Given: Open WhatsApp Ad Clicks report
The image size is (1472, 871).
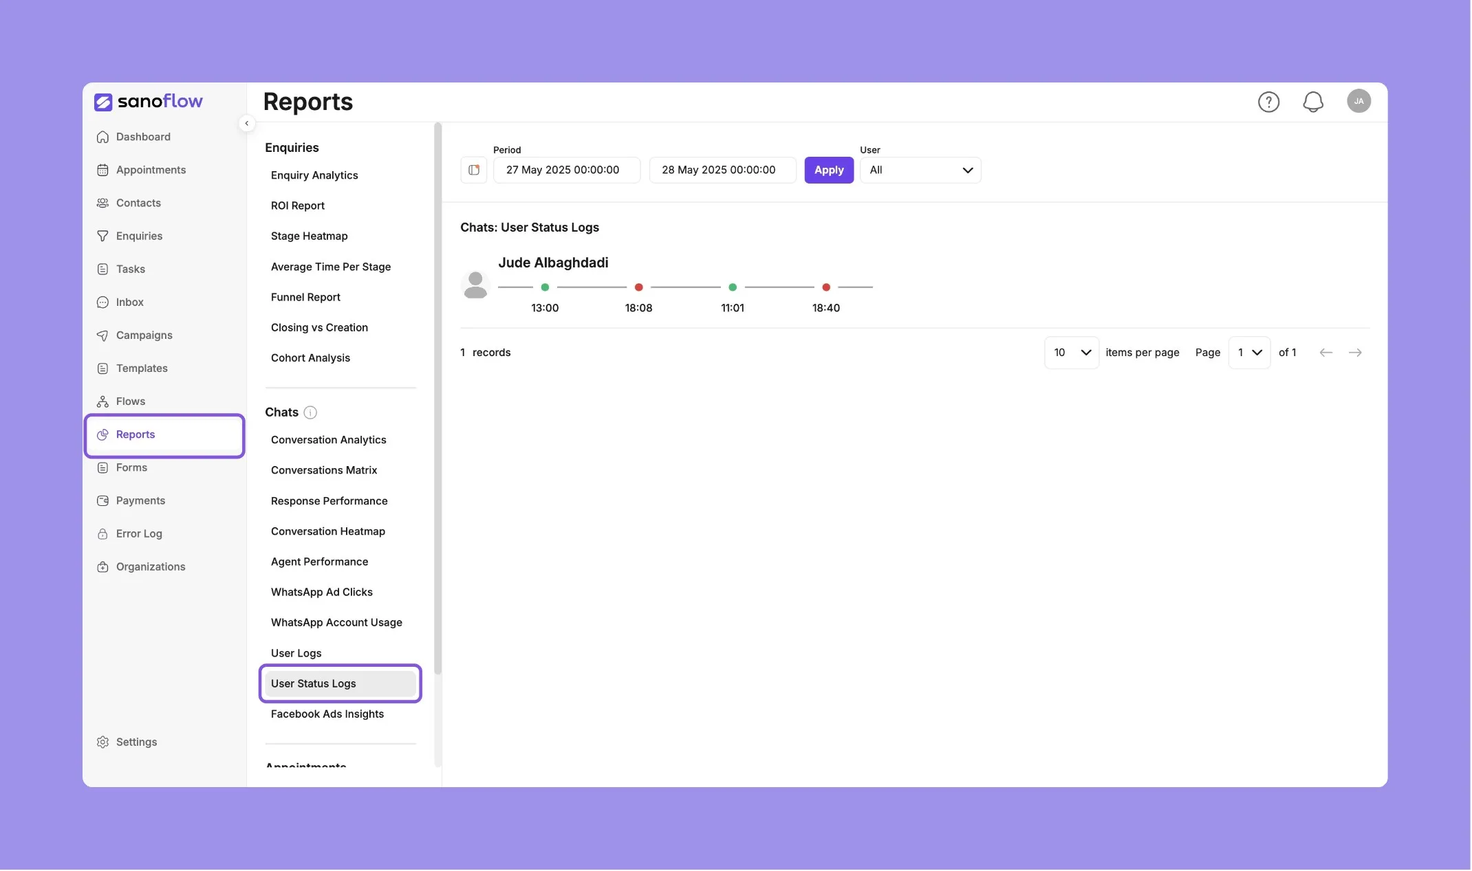Looking at the screenshot, I should (x=322, y=592).
